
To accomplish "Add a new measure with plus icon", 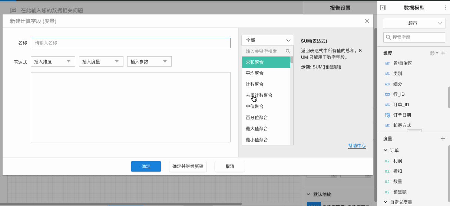I will click(x=443, y=139).
